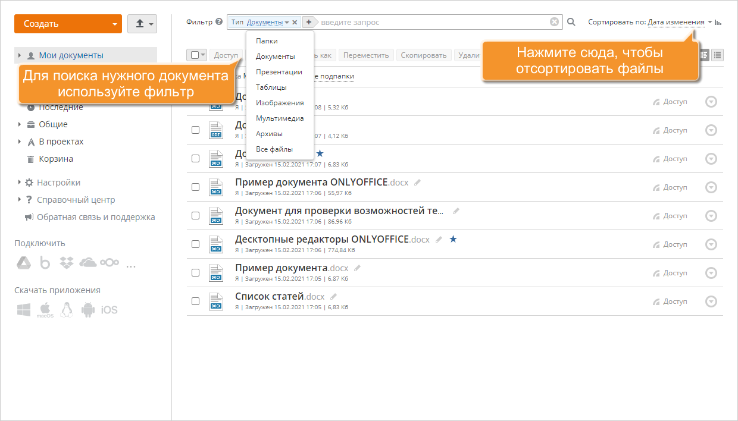This screenshot has width=738, height=421.
Task: Click the ODT file type icon
Action: (x=216, y=130)
